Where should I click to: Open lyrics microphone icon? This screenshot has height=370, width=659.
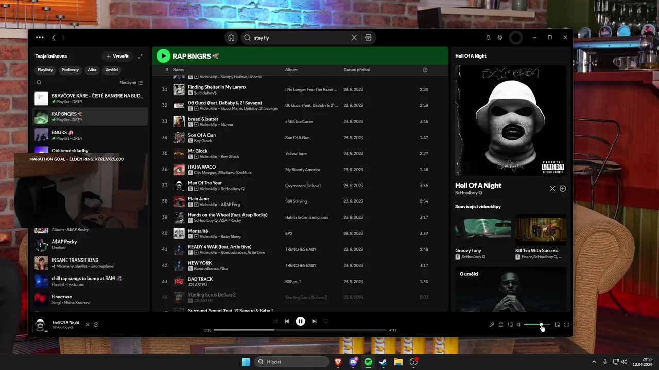[x=492, y=325]
